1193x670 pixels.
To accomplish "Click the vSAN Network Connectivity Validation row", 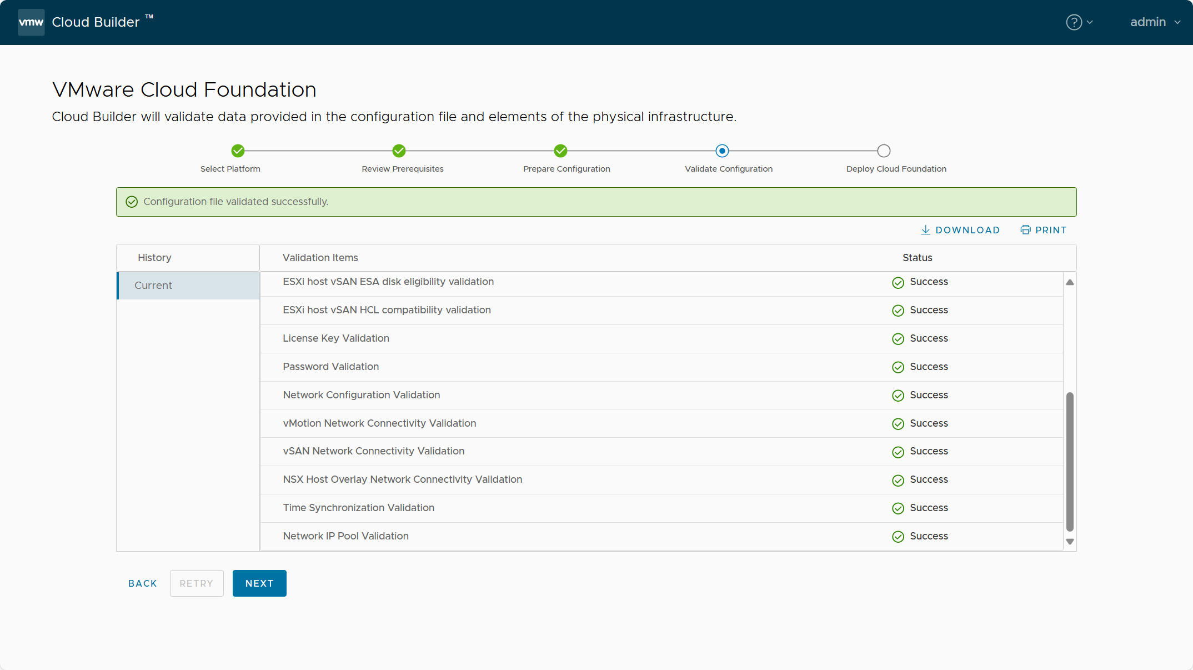I will point(661,452).
